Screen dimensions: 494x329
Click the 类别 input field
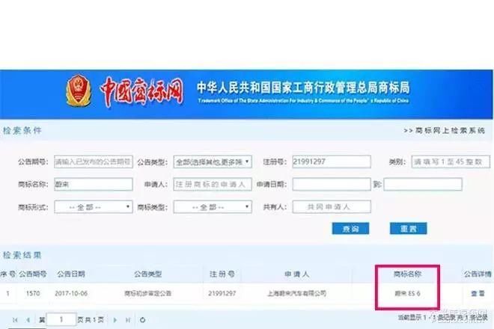point(451,162)
